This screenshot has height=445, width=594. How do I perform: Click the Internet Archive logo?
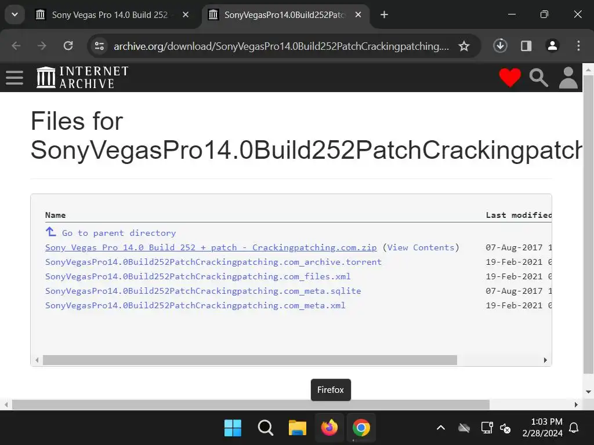click(82, 78)
